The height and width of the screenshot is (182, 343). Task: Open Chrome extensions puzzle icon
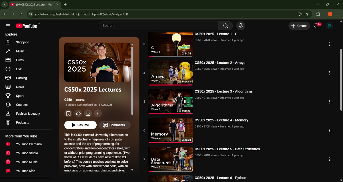tap(318, 14)
